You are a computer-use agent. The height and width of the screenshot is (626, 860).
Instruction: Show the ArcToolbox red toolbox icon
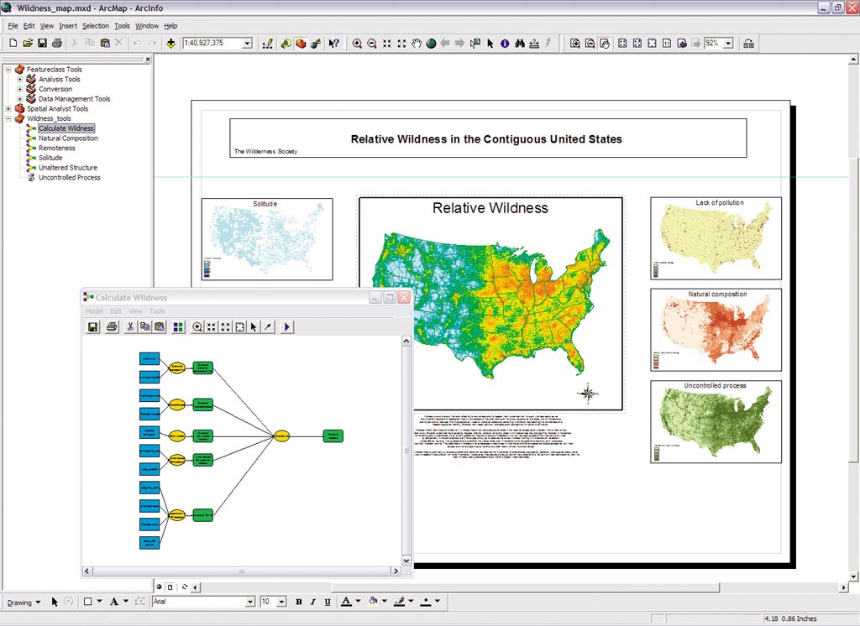tap(301, 44)
